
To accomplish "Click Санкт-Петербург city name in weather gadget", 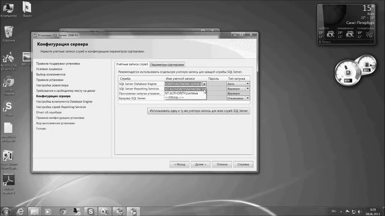I will click(360, 23).
